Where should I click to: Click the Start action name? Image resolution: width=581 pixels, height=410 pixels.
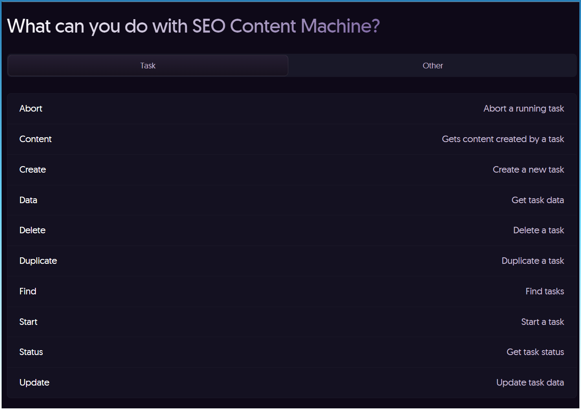coord(29,322)
